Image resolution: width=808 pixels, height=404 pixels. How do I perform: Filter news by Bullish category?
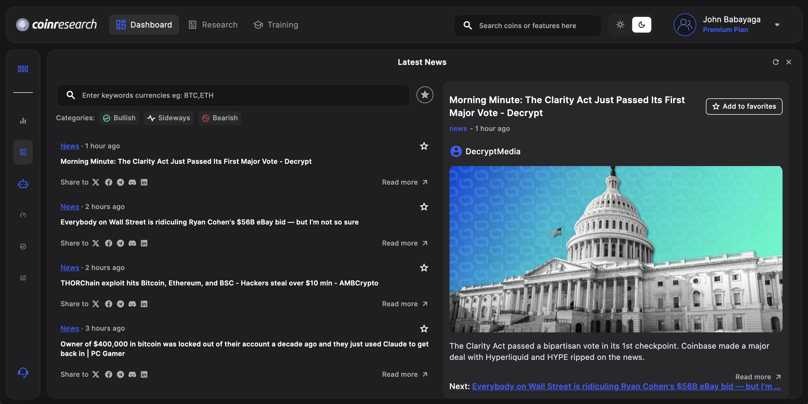(x=119, y=118)
